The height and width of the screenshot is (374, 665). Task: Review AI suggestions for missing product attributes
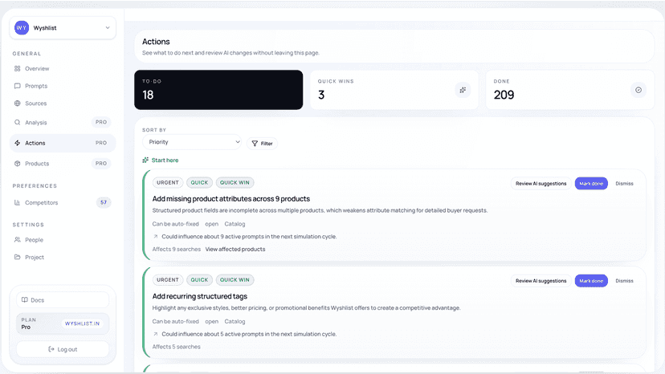point(541,183)
